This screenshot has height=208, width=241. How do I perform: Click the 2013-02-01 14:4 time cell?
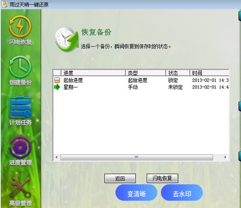[x=210, y=87]
